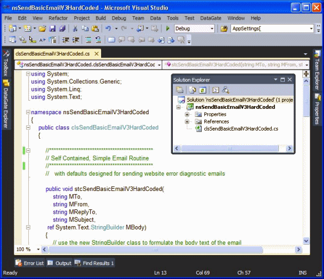Collapse the namespace nsSendBasicEmailV3HardCoded code block
The width and height of the screenshot is (324, 279).
click(28, 112)
